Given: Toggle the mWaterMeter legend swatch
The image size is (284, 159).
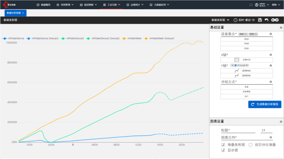Looking at the screenshot, I should pos(124,39).
